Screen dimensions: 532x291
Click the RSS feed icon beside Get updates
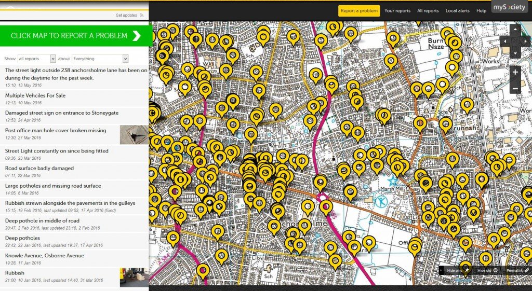pos(142,16)
